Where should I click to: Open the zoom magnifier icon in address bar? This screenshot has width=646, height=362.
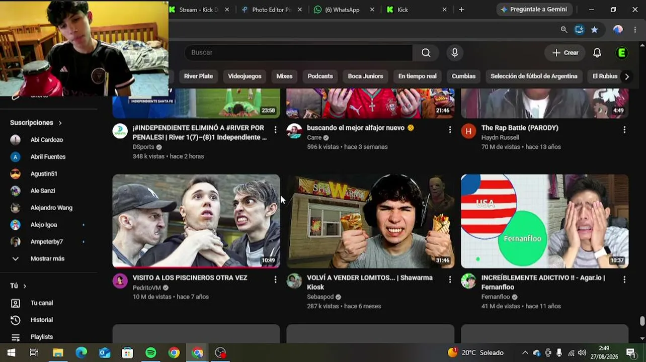(564, 30)
